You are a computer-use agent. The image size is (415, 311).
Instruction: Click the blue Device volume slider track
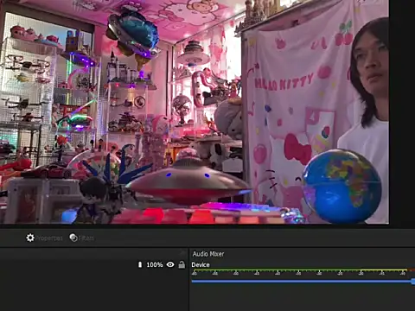click(x=302, y=282)
